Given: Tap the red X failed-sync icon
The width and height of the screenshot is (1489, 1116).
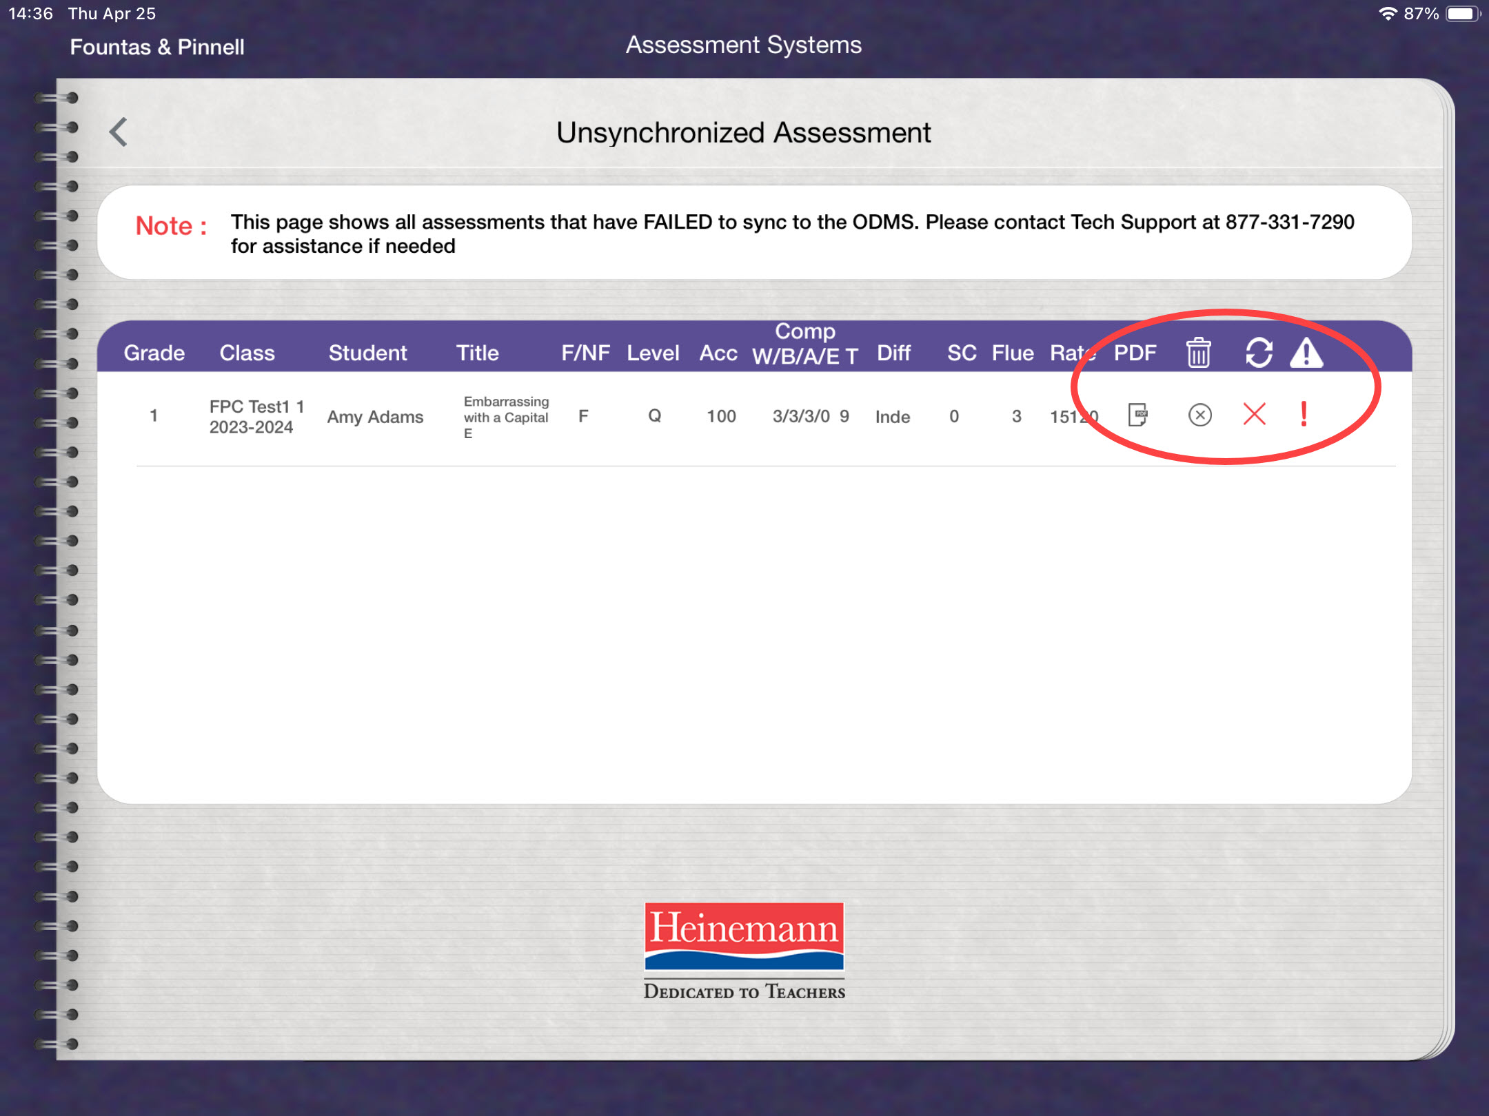Looking at the screenshot, I should 1253,415.
